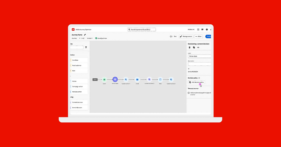Select the content decision 2 node

(149, 79)
